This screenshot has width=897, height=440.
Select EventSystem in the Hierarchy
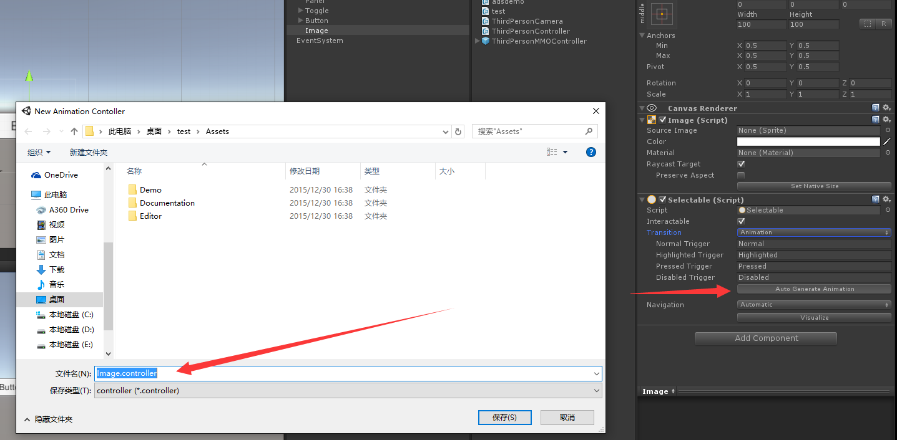pos(320,41)
